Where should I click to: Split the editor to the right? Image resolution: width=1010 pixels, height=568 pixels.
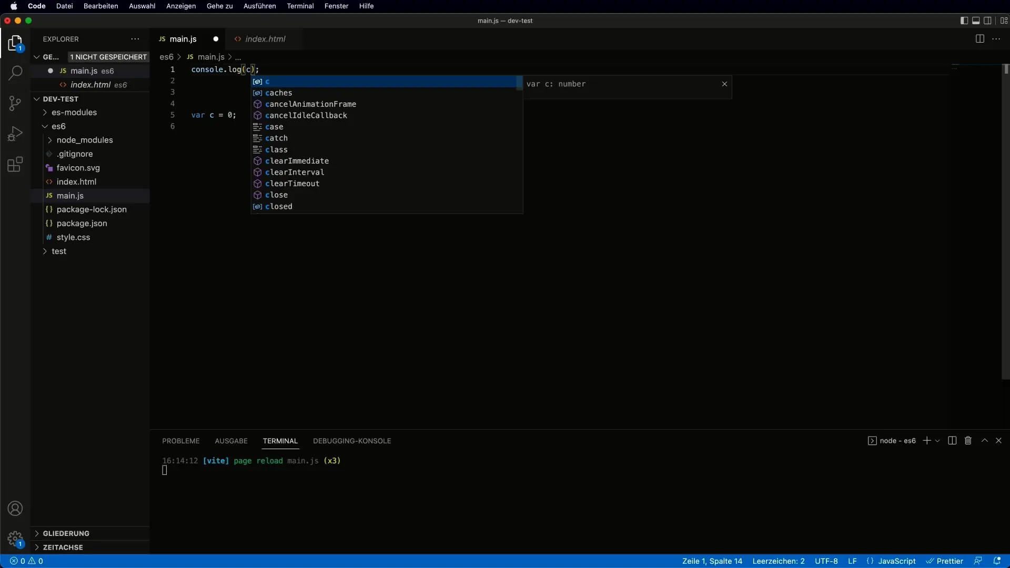click(x=979, y=39)
